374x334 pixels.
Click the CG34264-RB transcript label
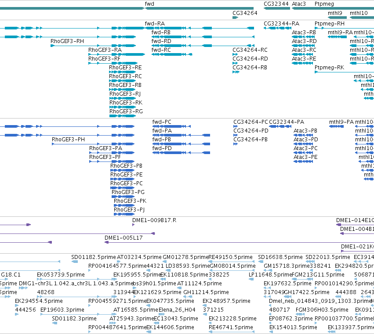pos(250,68)
